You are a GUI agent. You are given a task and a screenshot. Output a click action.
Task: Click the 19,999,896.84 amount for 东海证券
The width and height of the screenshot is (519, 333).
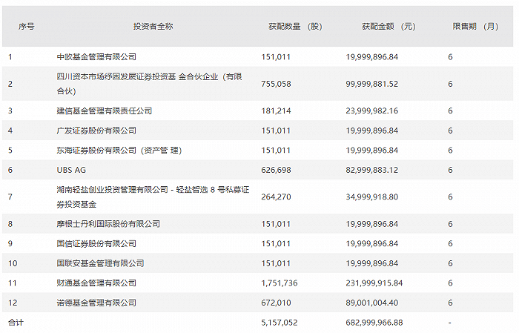pyautogui.click(x=372, y=151)
